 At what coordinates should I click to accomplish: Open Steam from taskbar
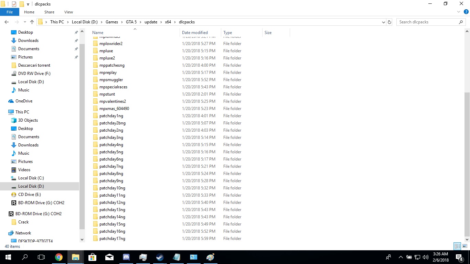[x=160, y=257]
